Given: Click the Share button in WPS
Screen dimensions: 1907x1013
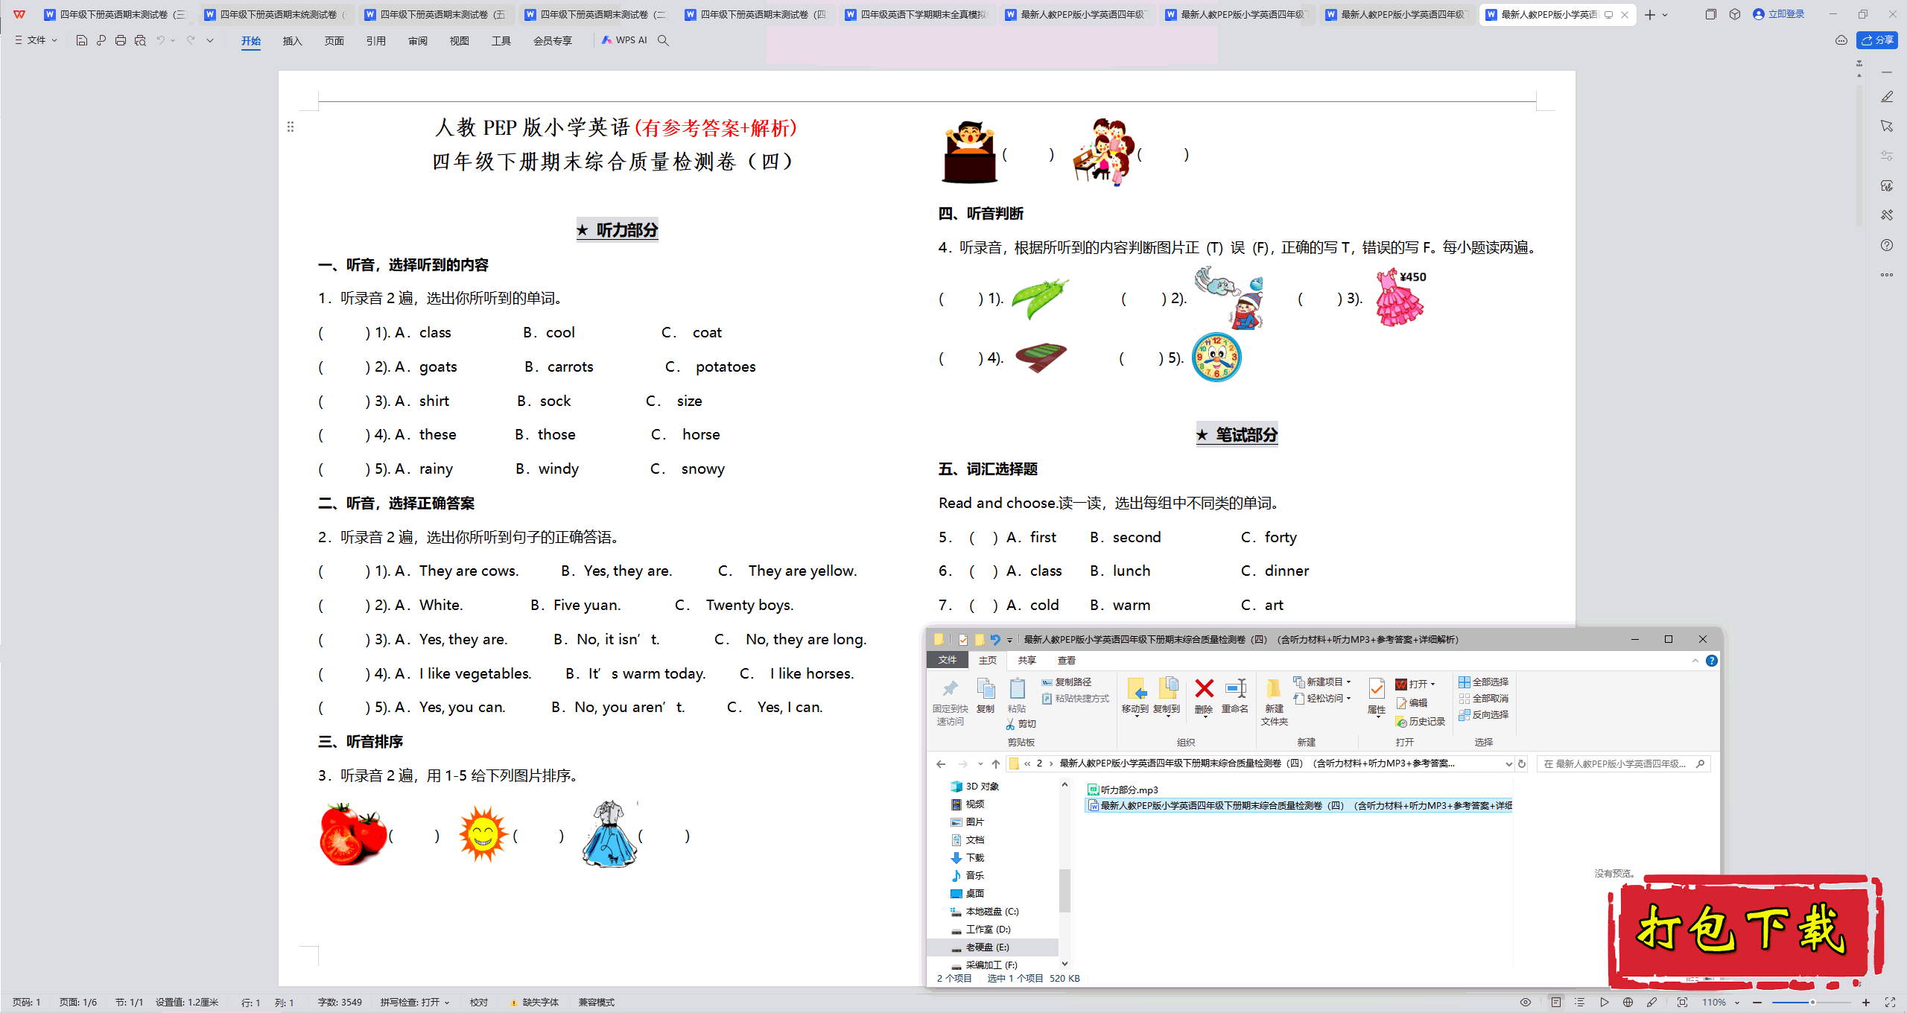Looking at the screenshot, I should [x=1876, y=40].
